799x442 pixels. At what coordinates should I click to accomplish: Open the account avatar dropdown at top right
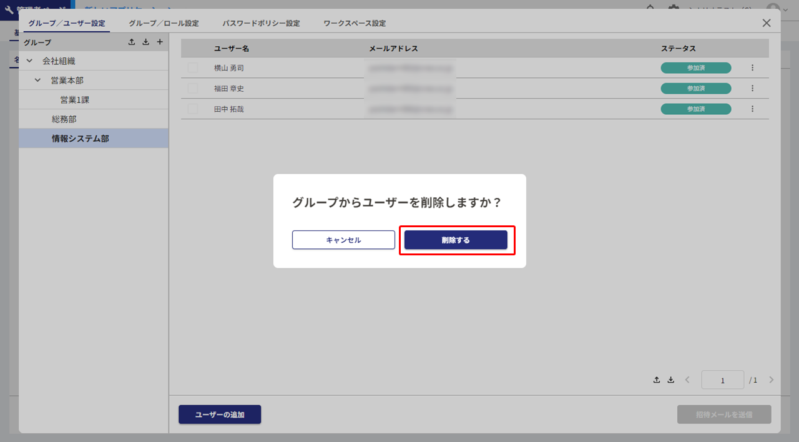pos(776,8)
